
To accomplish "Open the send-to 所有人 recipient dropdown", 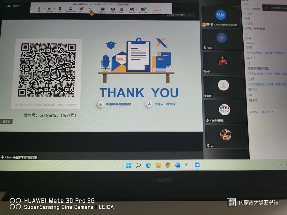I will pos(268,112).
